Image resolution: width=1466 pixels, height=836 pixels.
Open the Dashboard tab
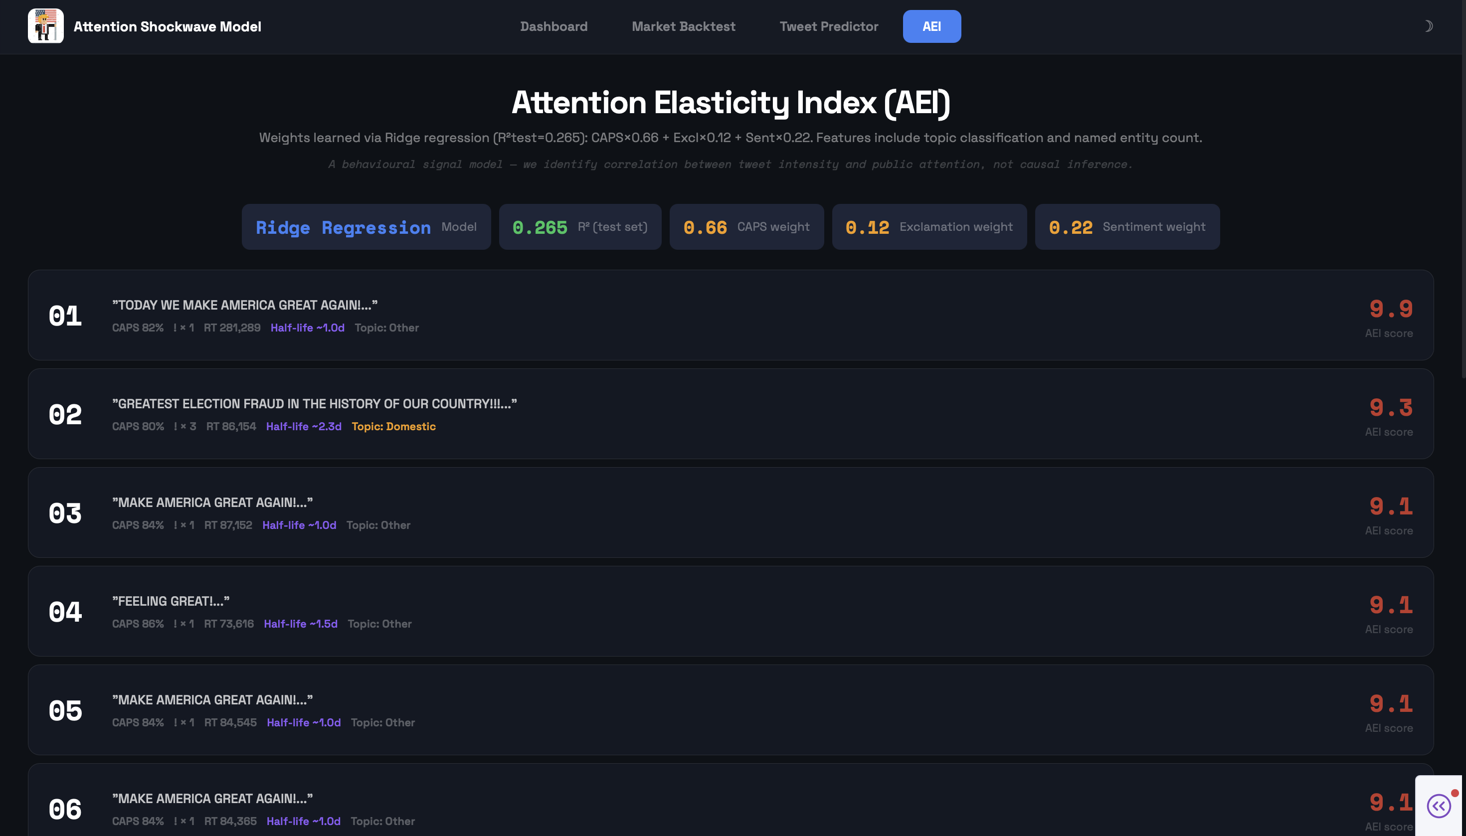pyautogui.click(x=553, y=26)
